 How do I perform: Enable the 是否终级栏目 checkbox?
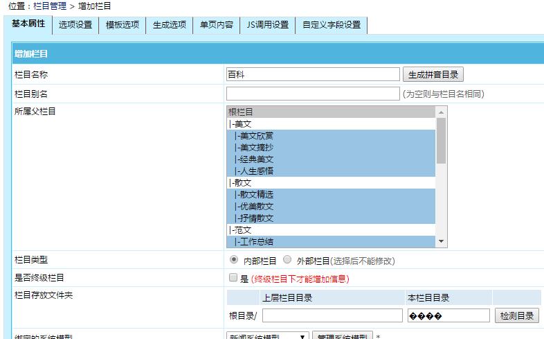[x=233, y=279]
